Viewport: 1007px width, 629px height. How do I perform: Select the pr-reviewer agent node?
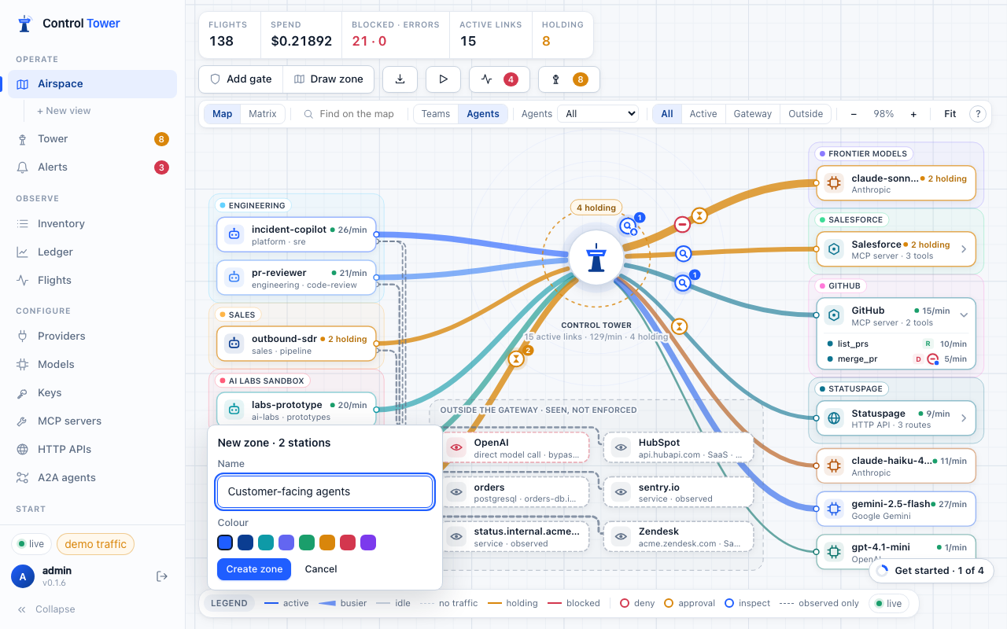(297, 278)
